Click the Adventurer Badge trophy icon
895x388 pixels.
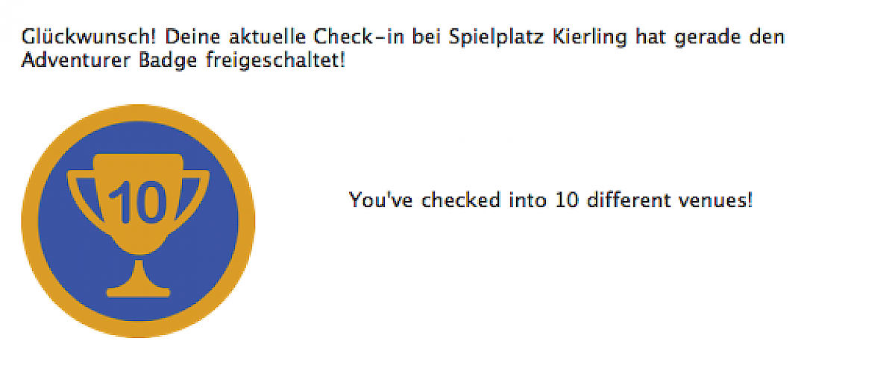coord(138,220)
